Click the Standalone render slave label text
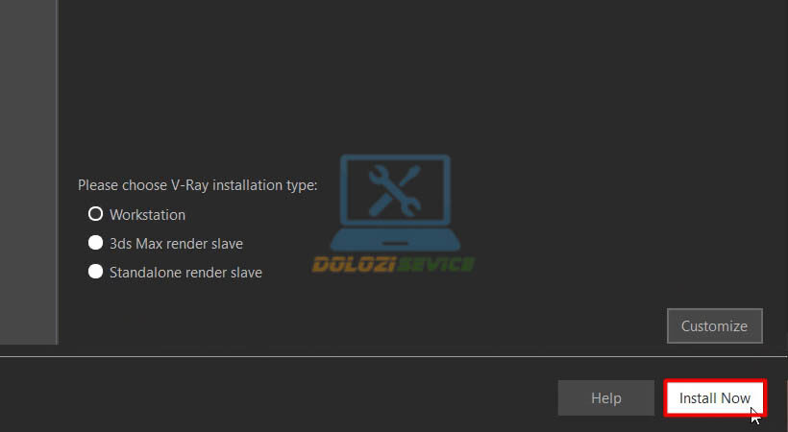 (185, 273)
